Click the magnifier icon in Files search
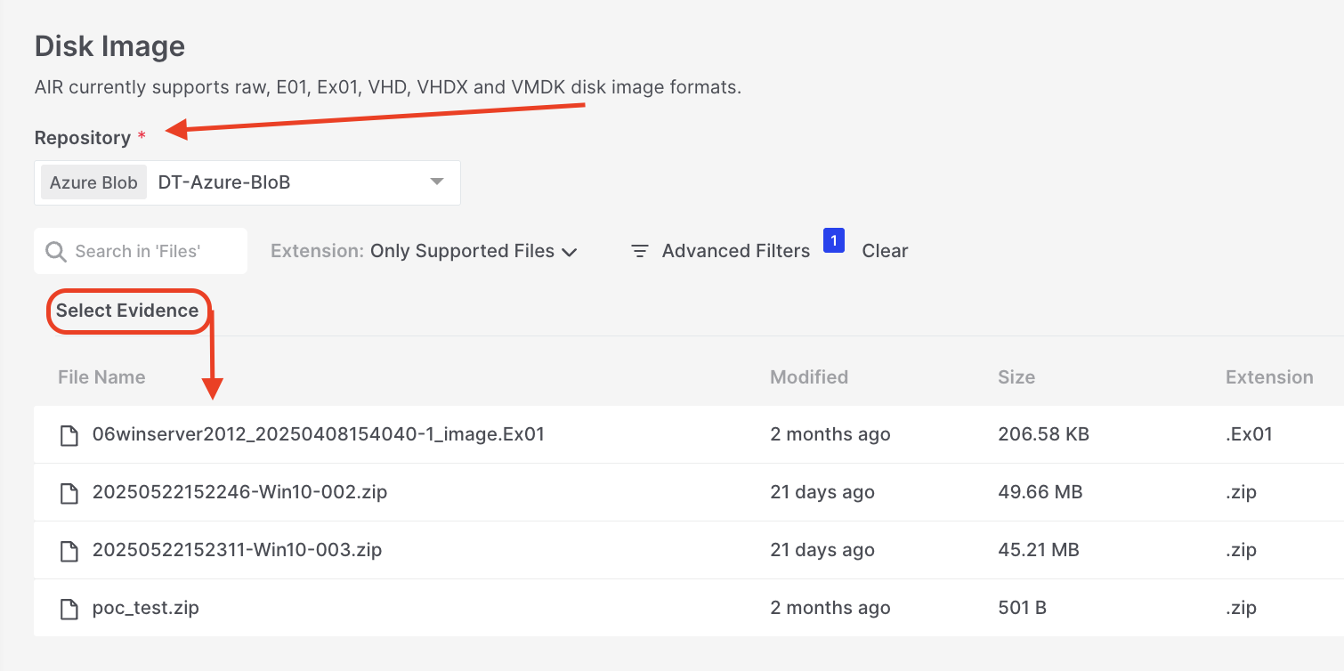1344x671 pixels. 56,252
